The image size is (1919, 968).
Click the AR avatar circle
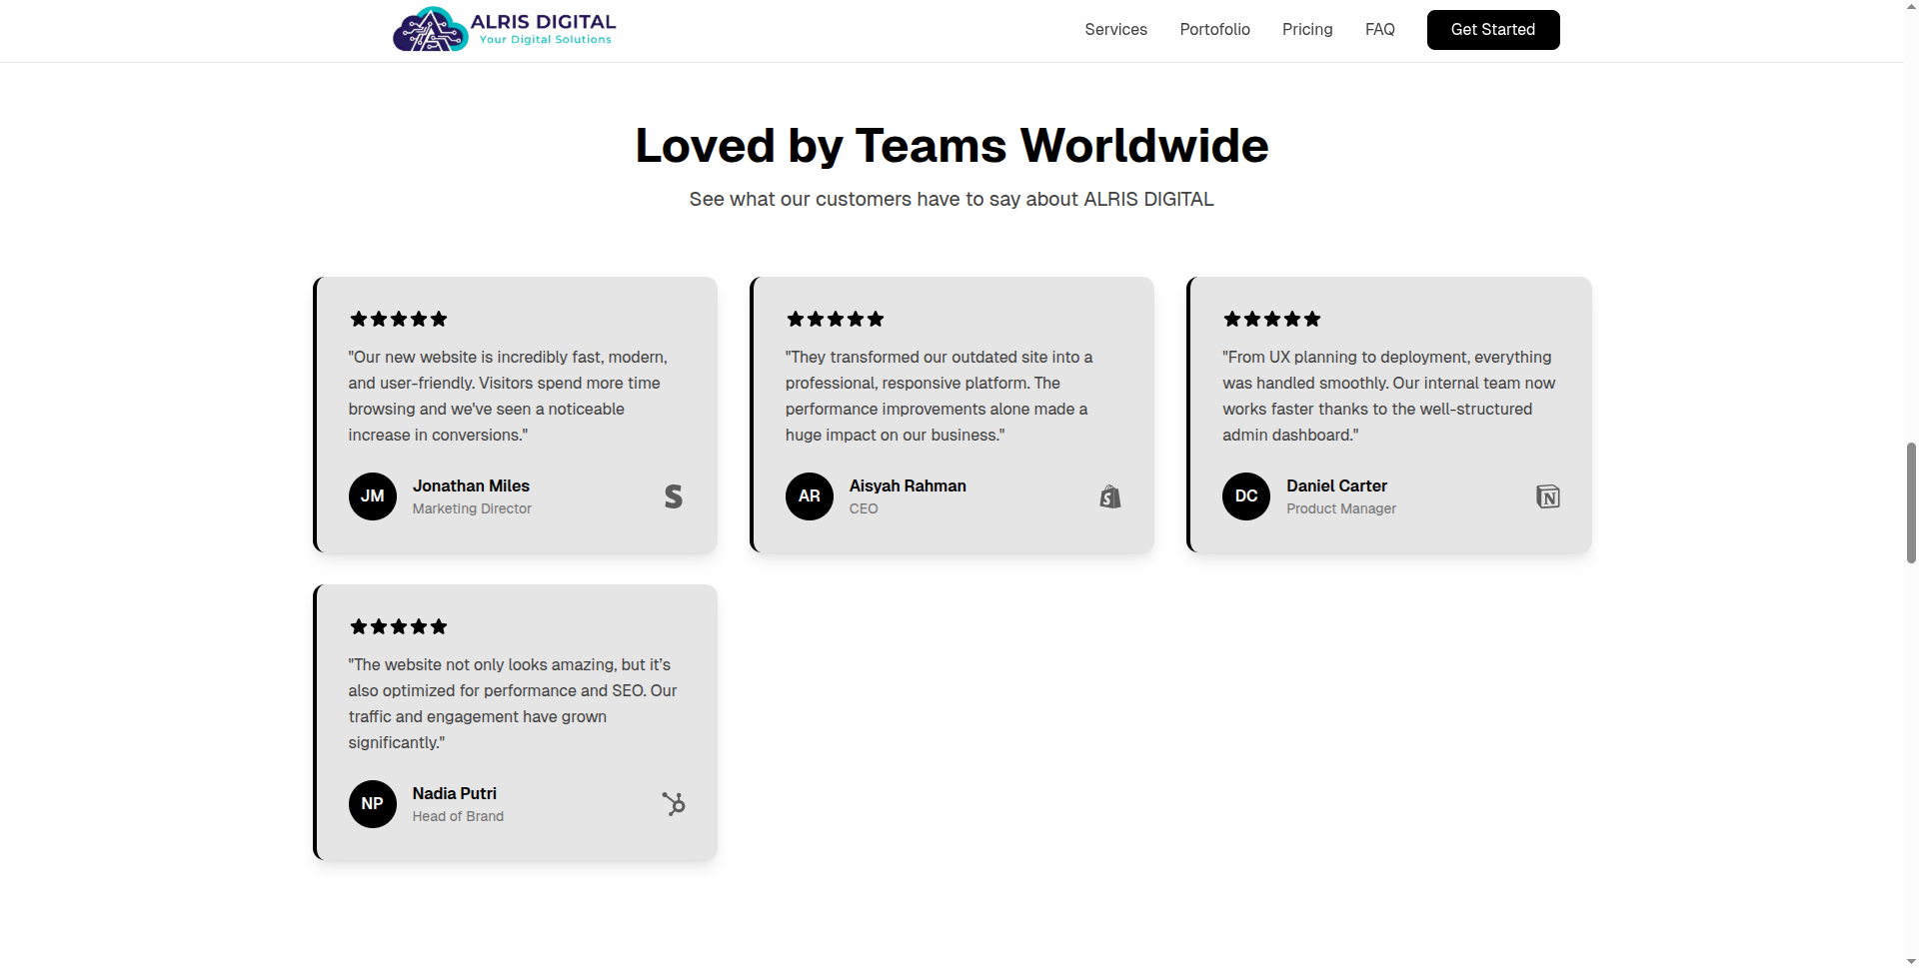point(810,496)
